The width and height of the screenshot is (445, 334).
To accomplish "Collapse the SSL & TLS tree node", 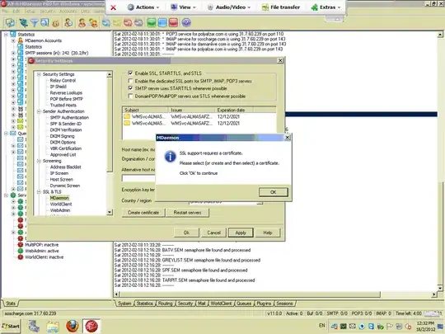I will (x=40, y=192).
